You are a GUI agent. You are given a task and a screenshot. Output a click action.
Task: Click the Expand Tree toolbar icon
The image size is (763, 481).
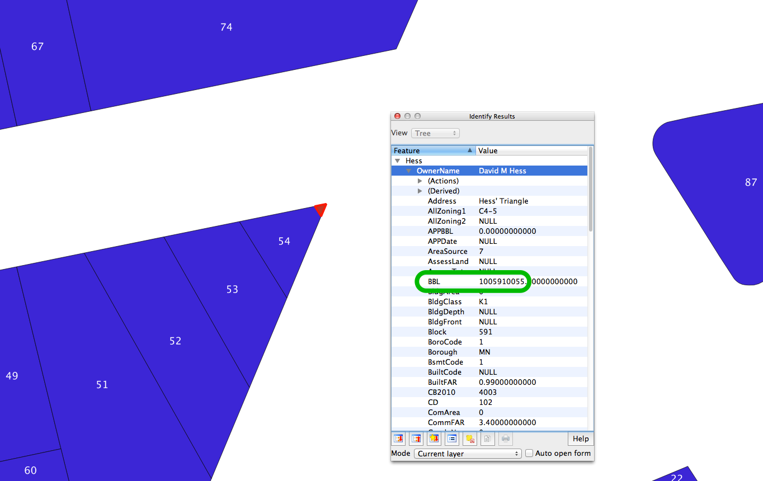(x=399, y=439)
